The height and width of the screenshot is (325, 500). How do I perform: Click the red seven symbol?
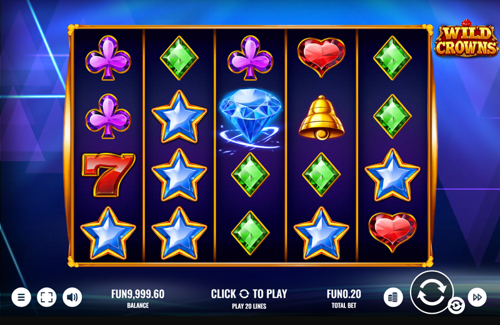(108, 175)
